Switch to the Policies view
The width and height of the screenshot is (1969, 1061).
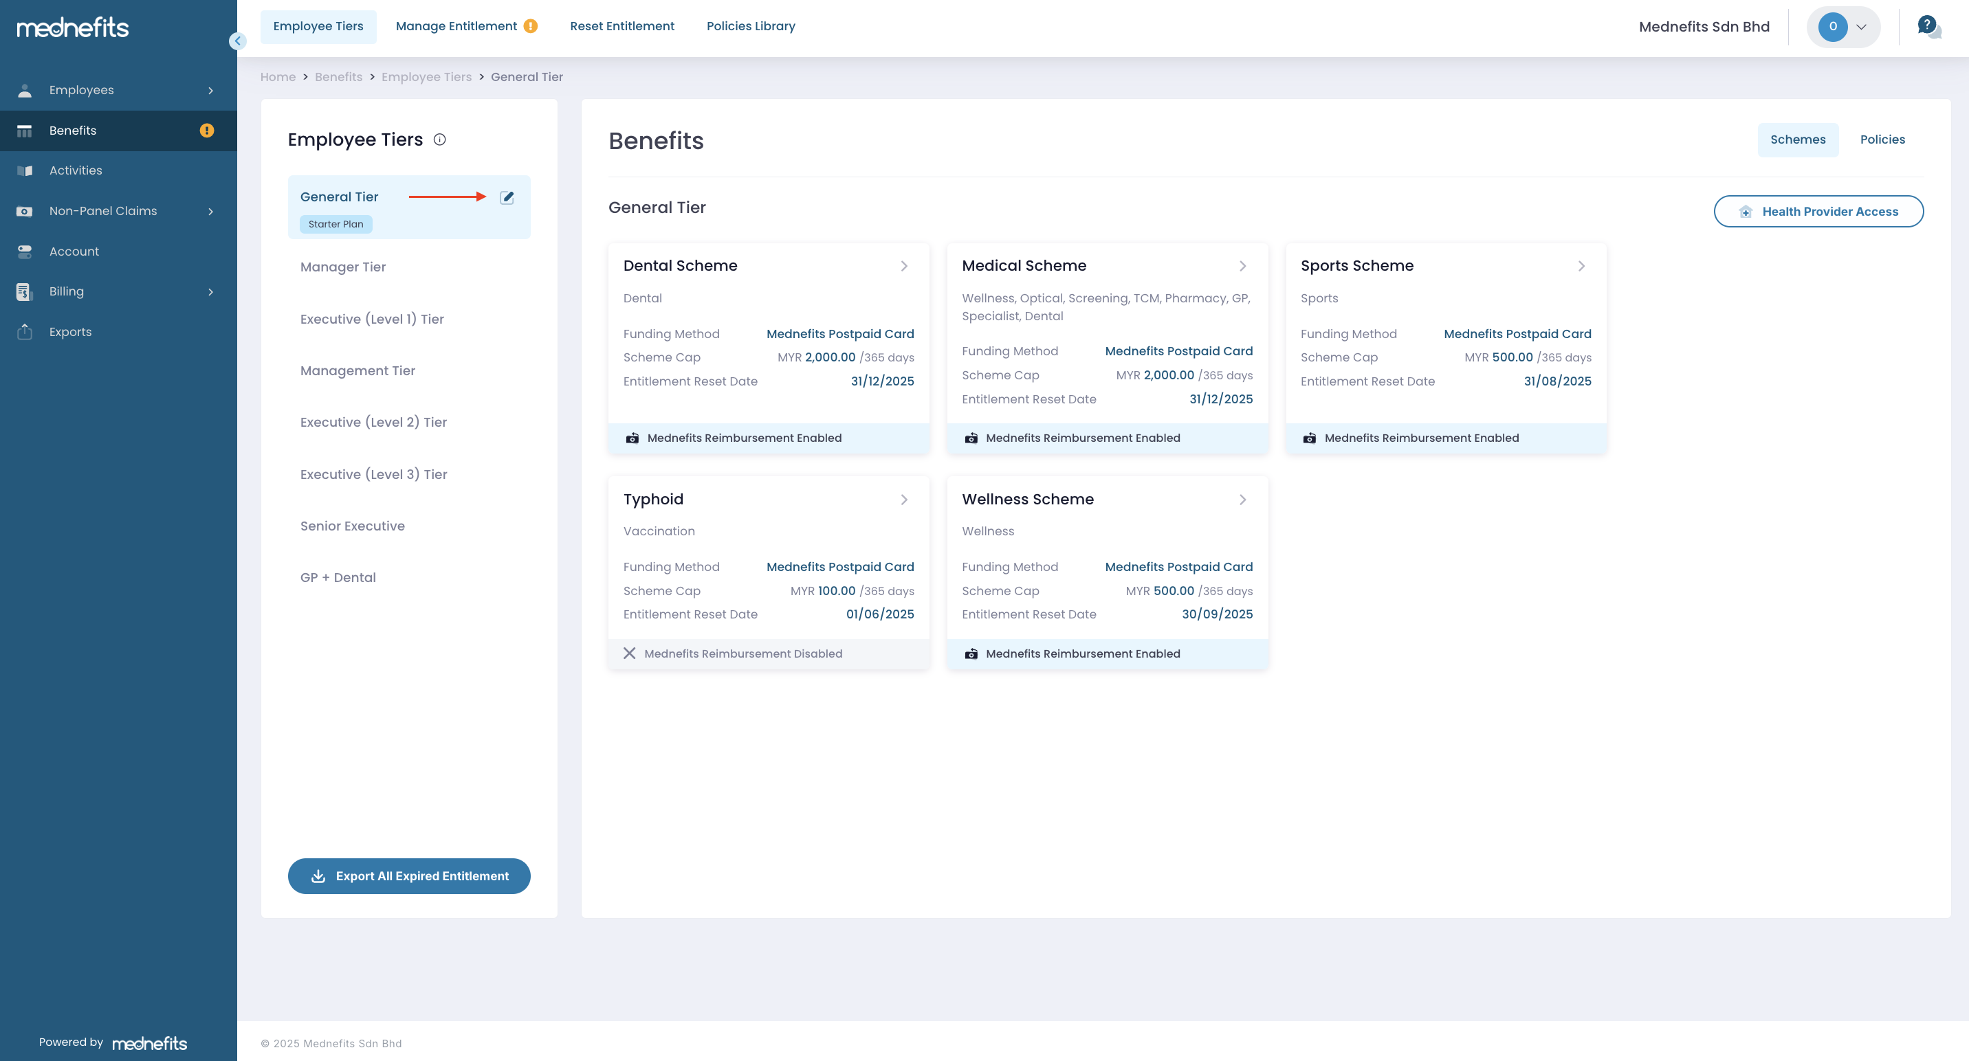[x=1882, y=139]
